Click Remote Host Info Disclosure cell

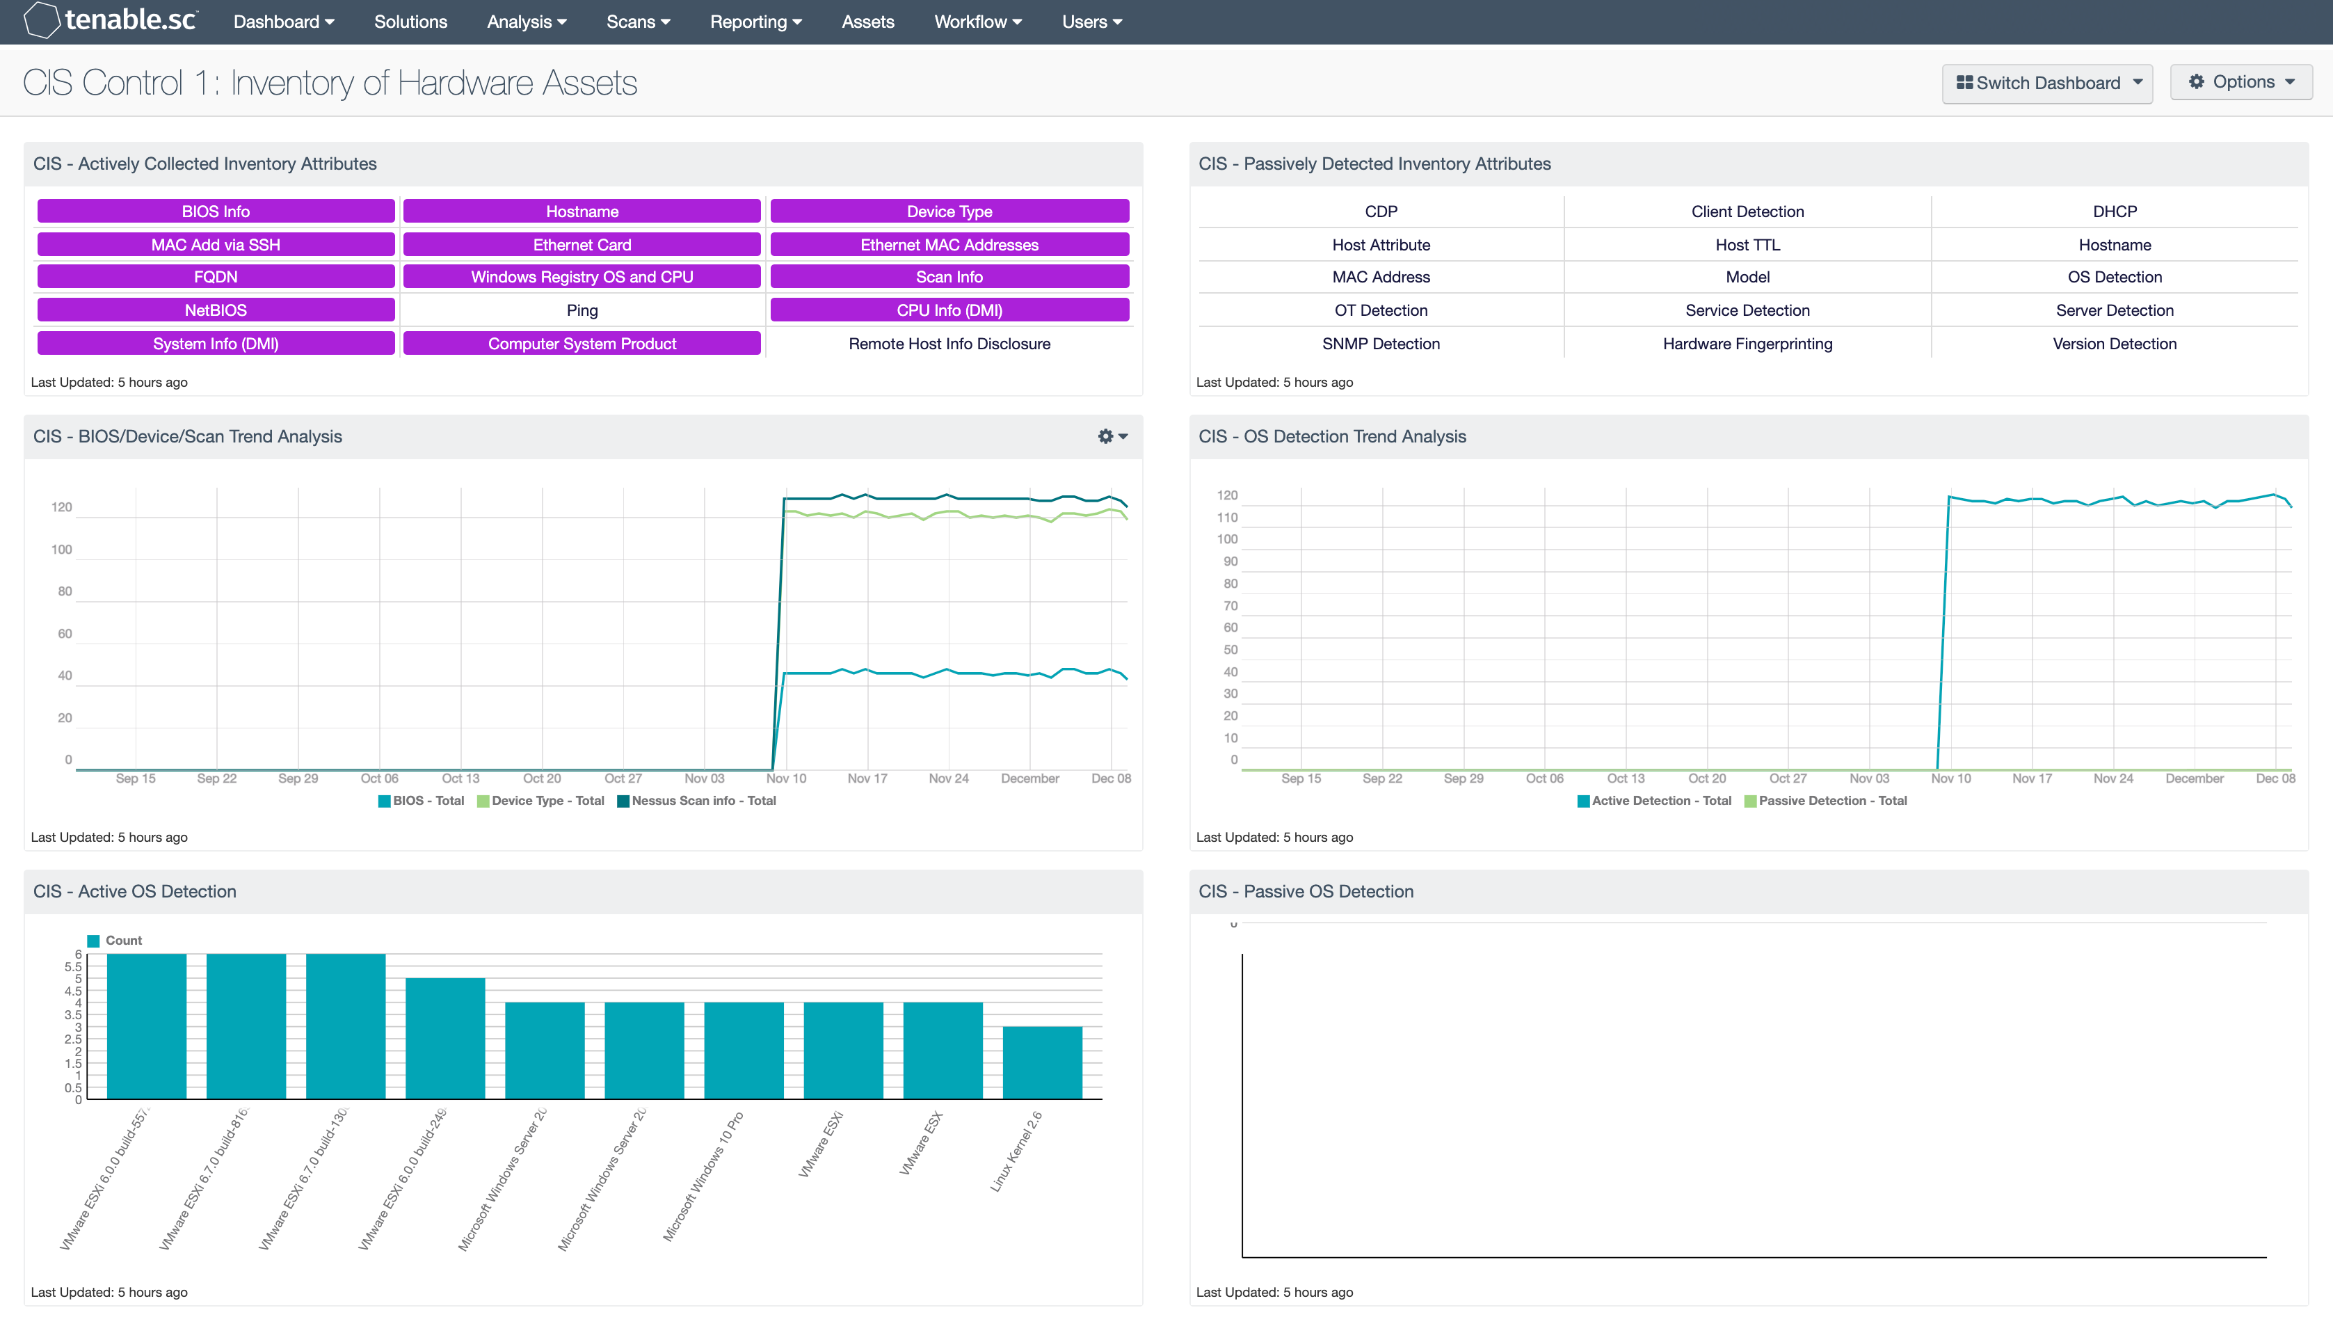[x=949, y=343]
